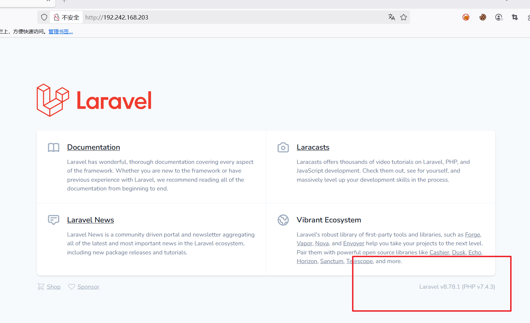Open the Sponsor footer link
This screenshot has width=530, height=323.
click(88, 287)
